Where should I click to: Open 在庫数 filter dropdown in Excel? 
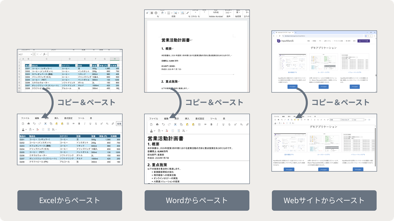click(x=118, y=66)
